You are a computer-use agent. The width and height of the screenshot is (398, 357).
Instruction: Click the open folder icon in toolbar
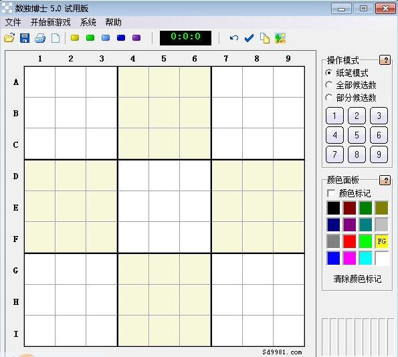point(9,38)
